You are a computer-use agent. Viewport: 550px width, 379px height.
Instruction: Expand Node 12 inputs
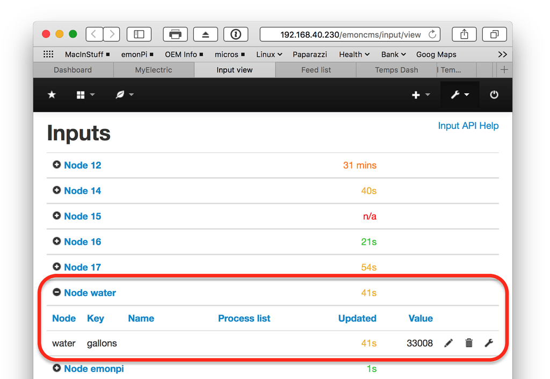click(56, 165)
